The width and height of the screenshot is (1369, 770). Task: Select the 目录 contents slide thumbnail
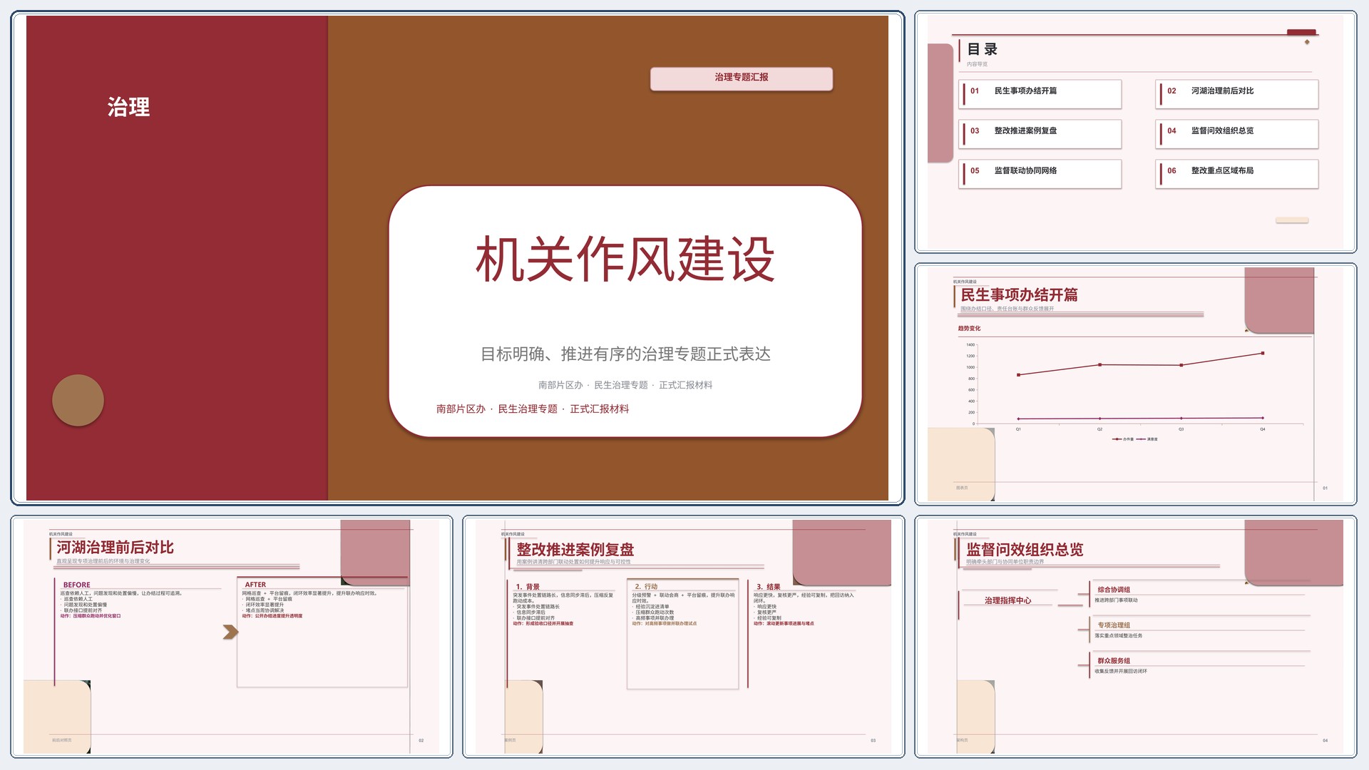coord(1135,132)
